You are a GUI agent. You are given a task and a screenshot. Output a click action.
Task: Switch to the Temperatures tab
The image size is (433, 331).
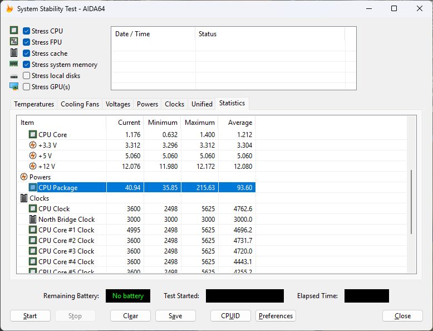point(34,104)
